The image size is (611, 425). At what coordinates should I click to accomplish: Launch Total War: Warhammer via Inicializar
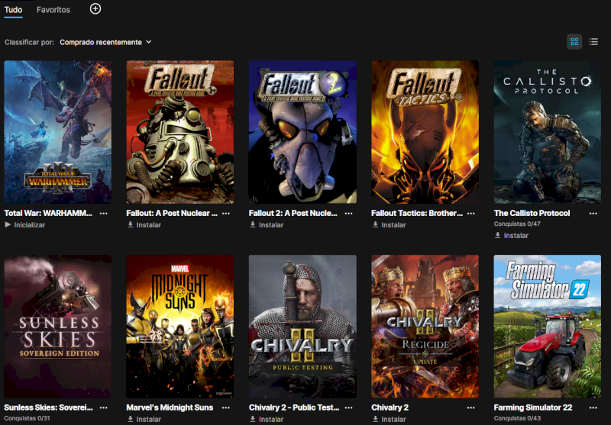tap(25, 225)
